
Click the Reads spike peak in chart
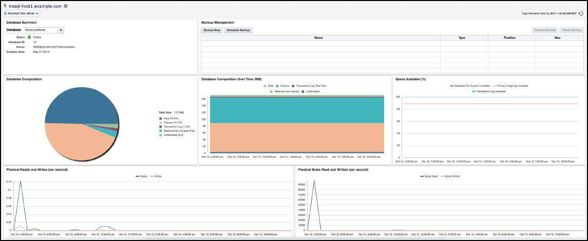(20, 182)
